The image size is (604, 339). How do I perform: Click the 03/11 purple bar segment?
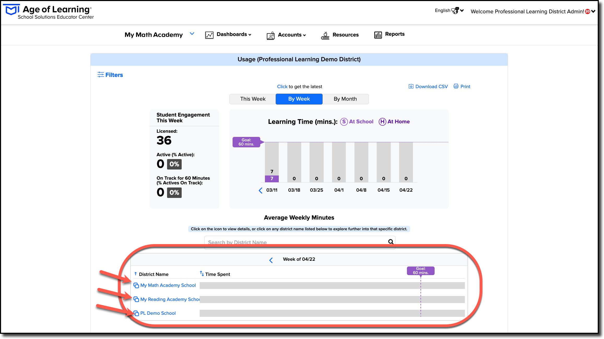(272, 179)
